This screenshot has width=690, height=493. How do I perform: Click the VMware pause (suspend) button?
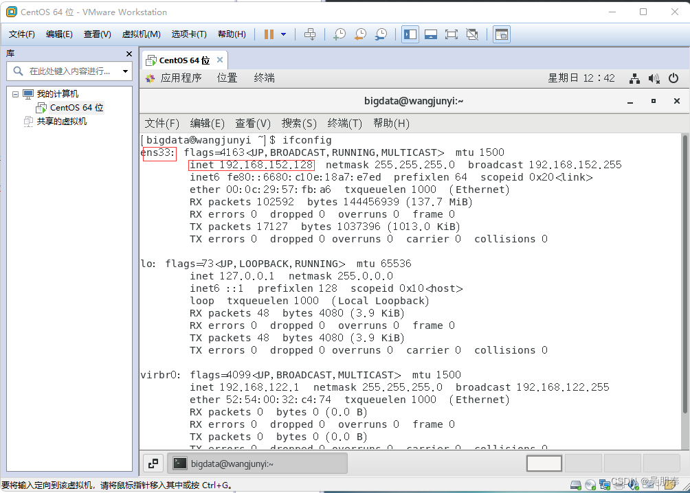pyautogui.click(x=269, y=34)
